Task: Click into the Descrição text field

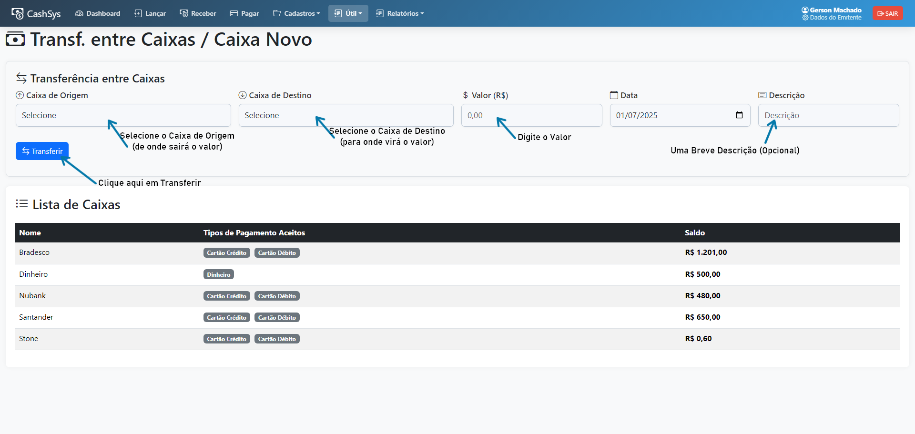Action: [x=828, y=115]
